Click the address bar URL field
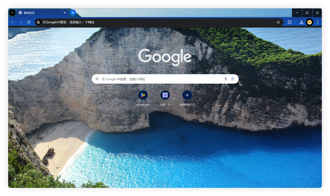 [157, 22]
